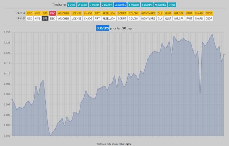Choose CROP as Token B
Screen dimensions: 229x146
(x=209, y=18)
